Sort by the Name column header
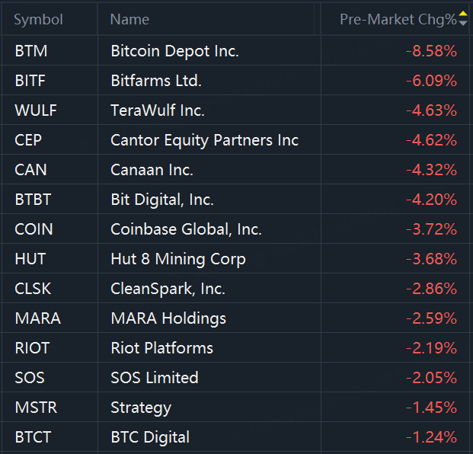 point(129,20)
